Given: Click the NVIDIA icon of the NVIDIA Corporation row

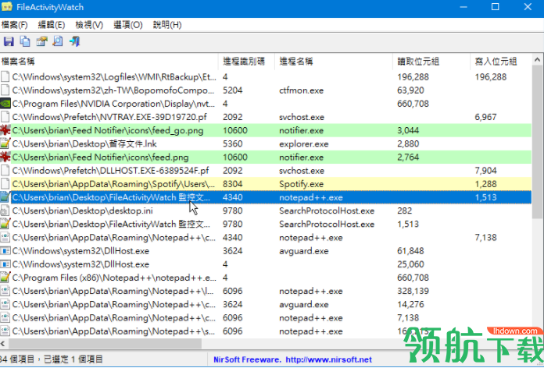Looking at the screenshot, I should [5, 104].
